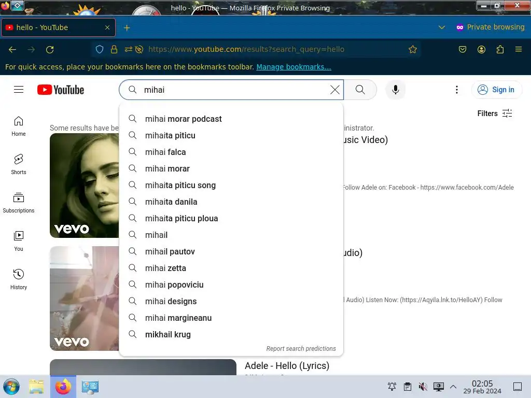531x398 pixels.
Task: Open file explorer from taskbar
Action: tap(36, 387)
